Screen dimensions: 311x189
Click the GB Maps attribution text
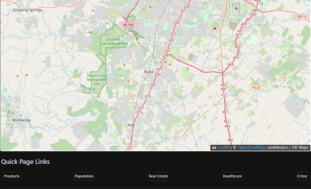[x=300, y=148]
